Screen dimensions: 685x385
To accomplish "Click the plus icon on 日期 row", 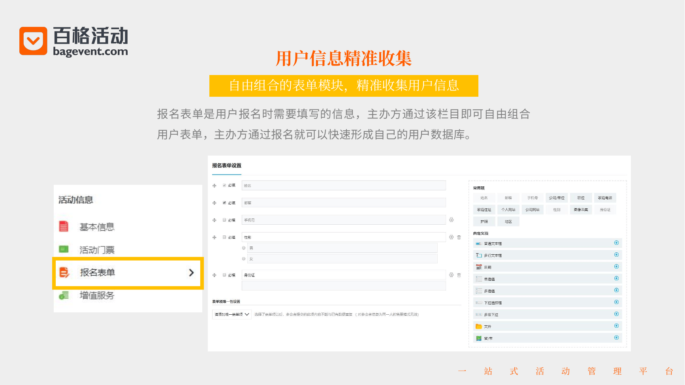I will pyautogui.click(x=616, y=267).
